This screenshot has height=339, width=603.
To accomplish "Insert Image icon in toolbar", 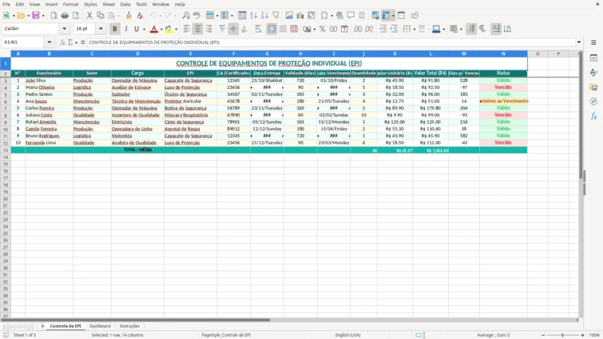I will pos(289,15).
